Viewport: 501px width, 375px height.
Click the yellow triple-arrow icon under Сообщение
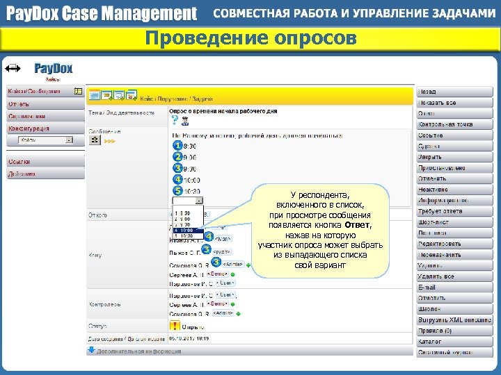pyautogui.click(x=110, y=141)
